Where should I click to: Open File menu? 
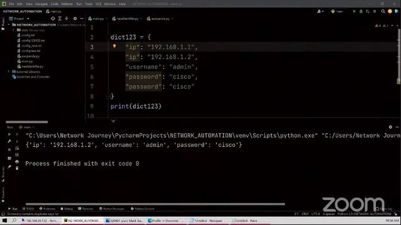click(x=11, y=4)
